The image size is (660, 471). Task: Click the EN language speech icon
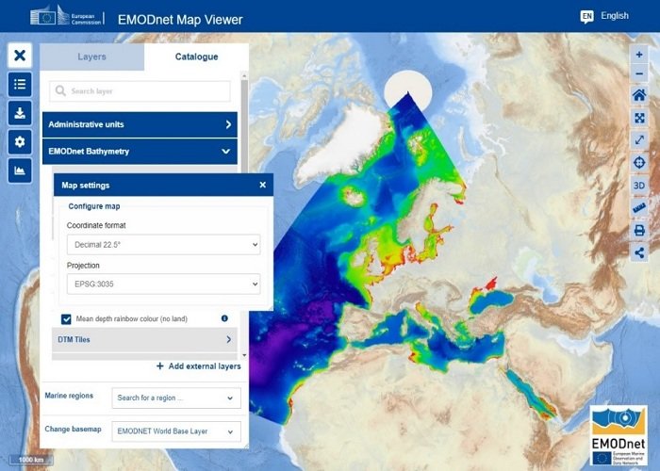point(586,16)
